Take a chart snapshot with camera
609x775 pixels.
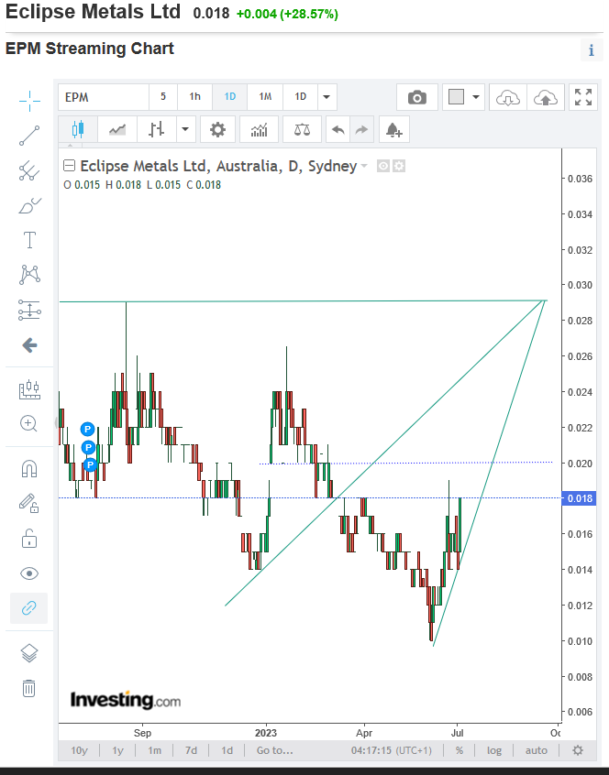tap(417, 97)
